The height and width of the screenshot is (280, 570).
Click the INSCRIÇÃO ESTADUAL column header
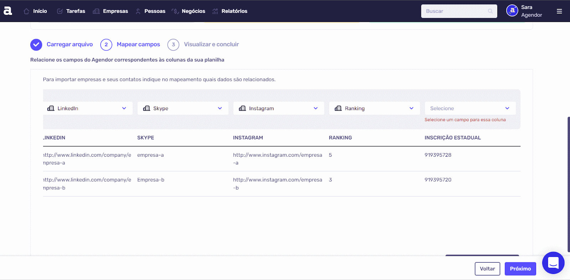click(x=452, y=138)
